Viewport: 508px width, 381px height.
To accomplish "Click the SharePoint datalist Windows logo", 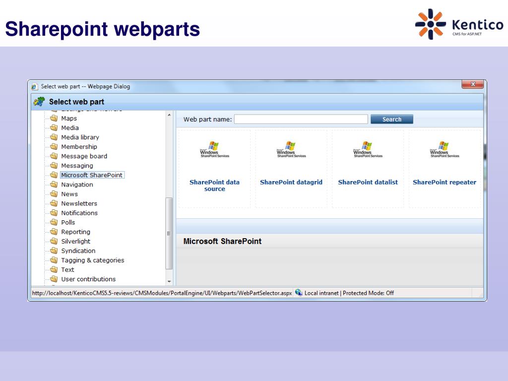I will click(368, 149).
